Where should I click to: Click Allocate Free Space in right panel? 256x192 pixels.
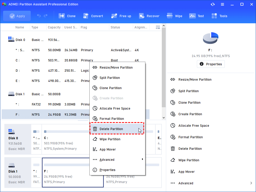(211, 125)
